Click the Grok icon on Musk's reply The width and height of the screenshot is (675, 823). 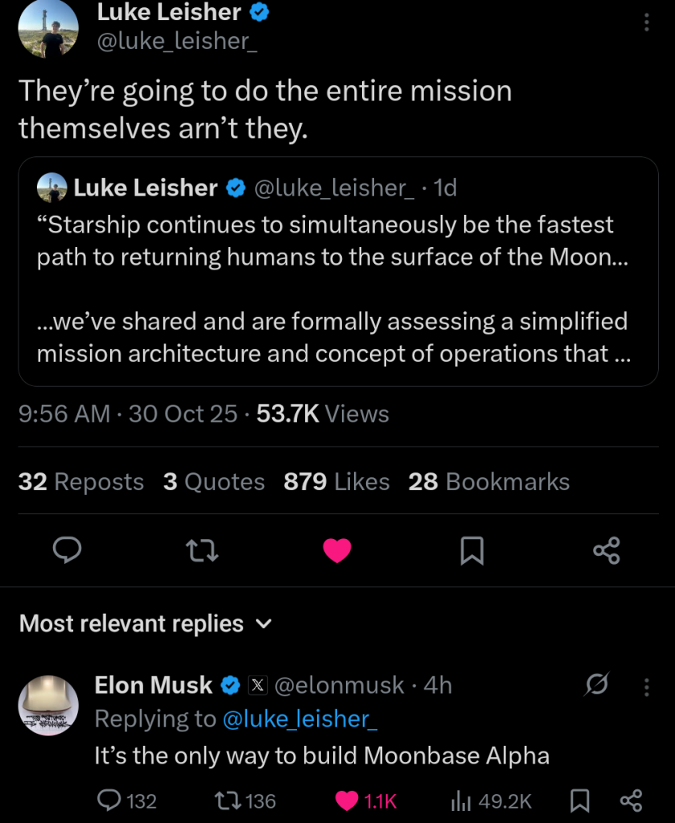[597, 685]
